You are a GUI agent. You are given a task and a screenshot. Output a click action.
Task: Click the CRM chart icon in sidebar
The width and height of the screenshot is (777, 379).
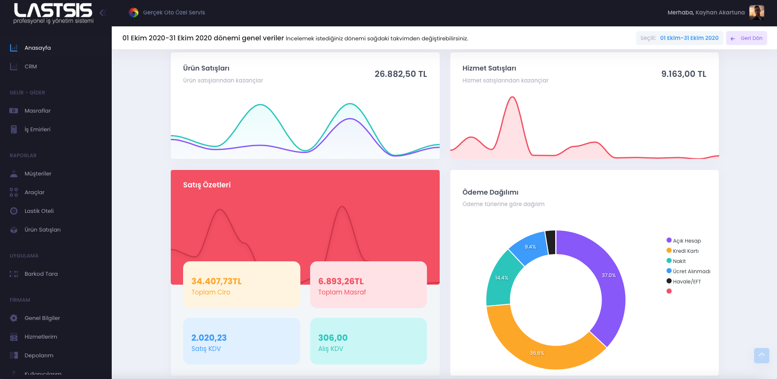(x=14, y=66)
